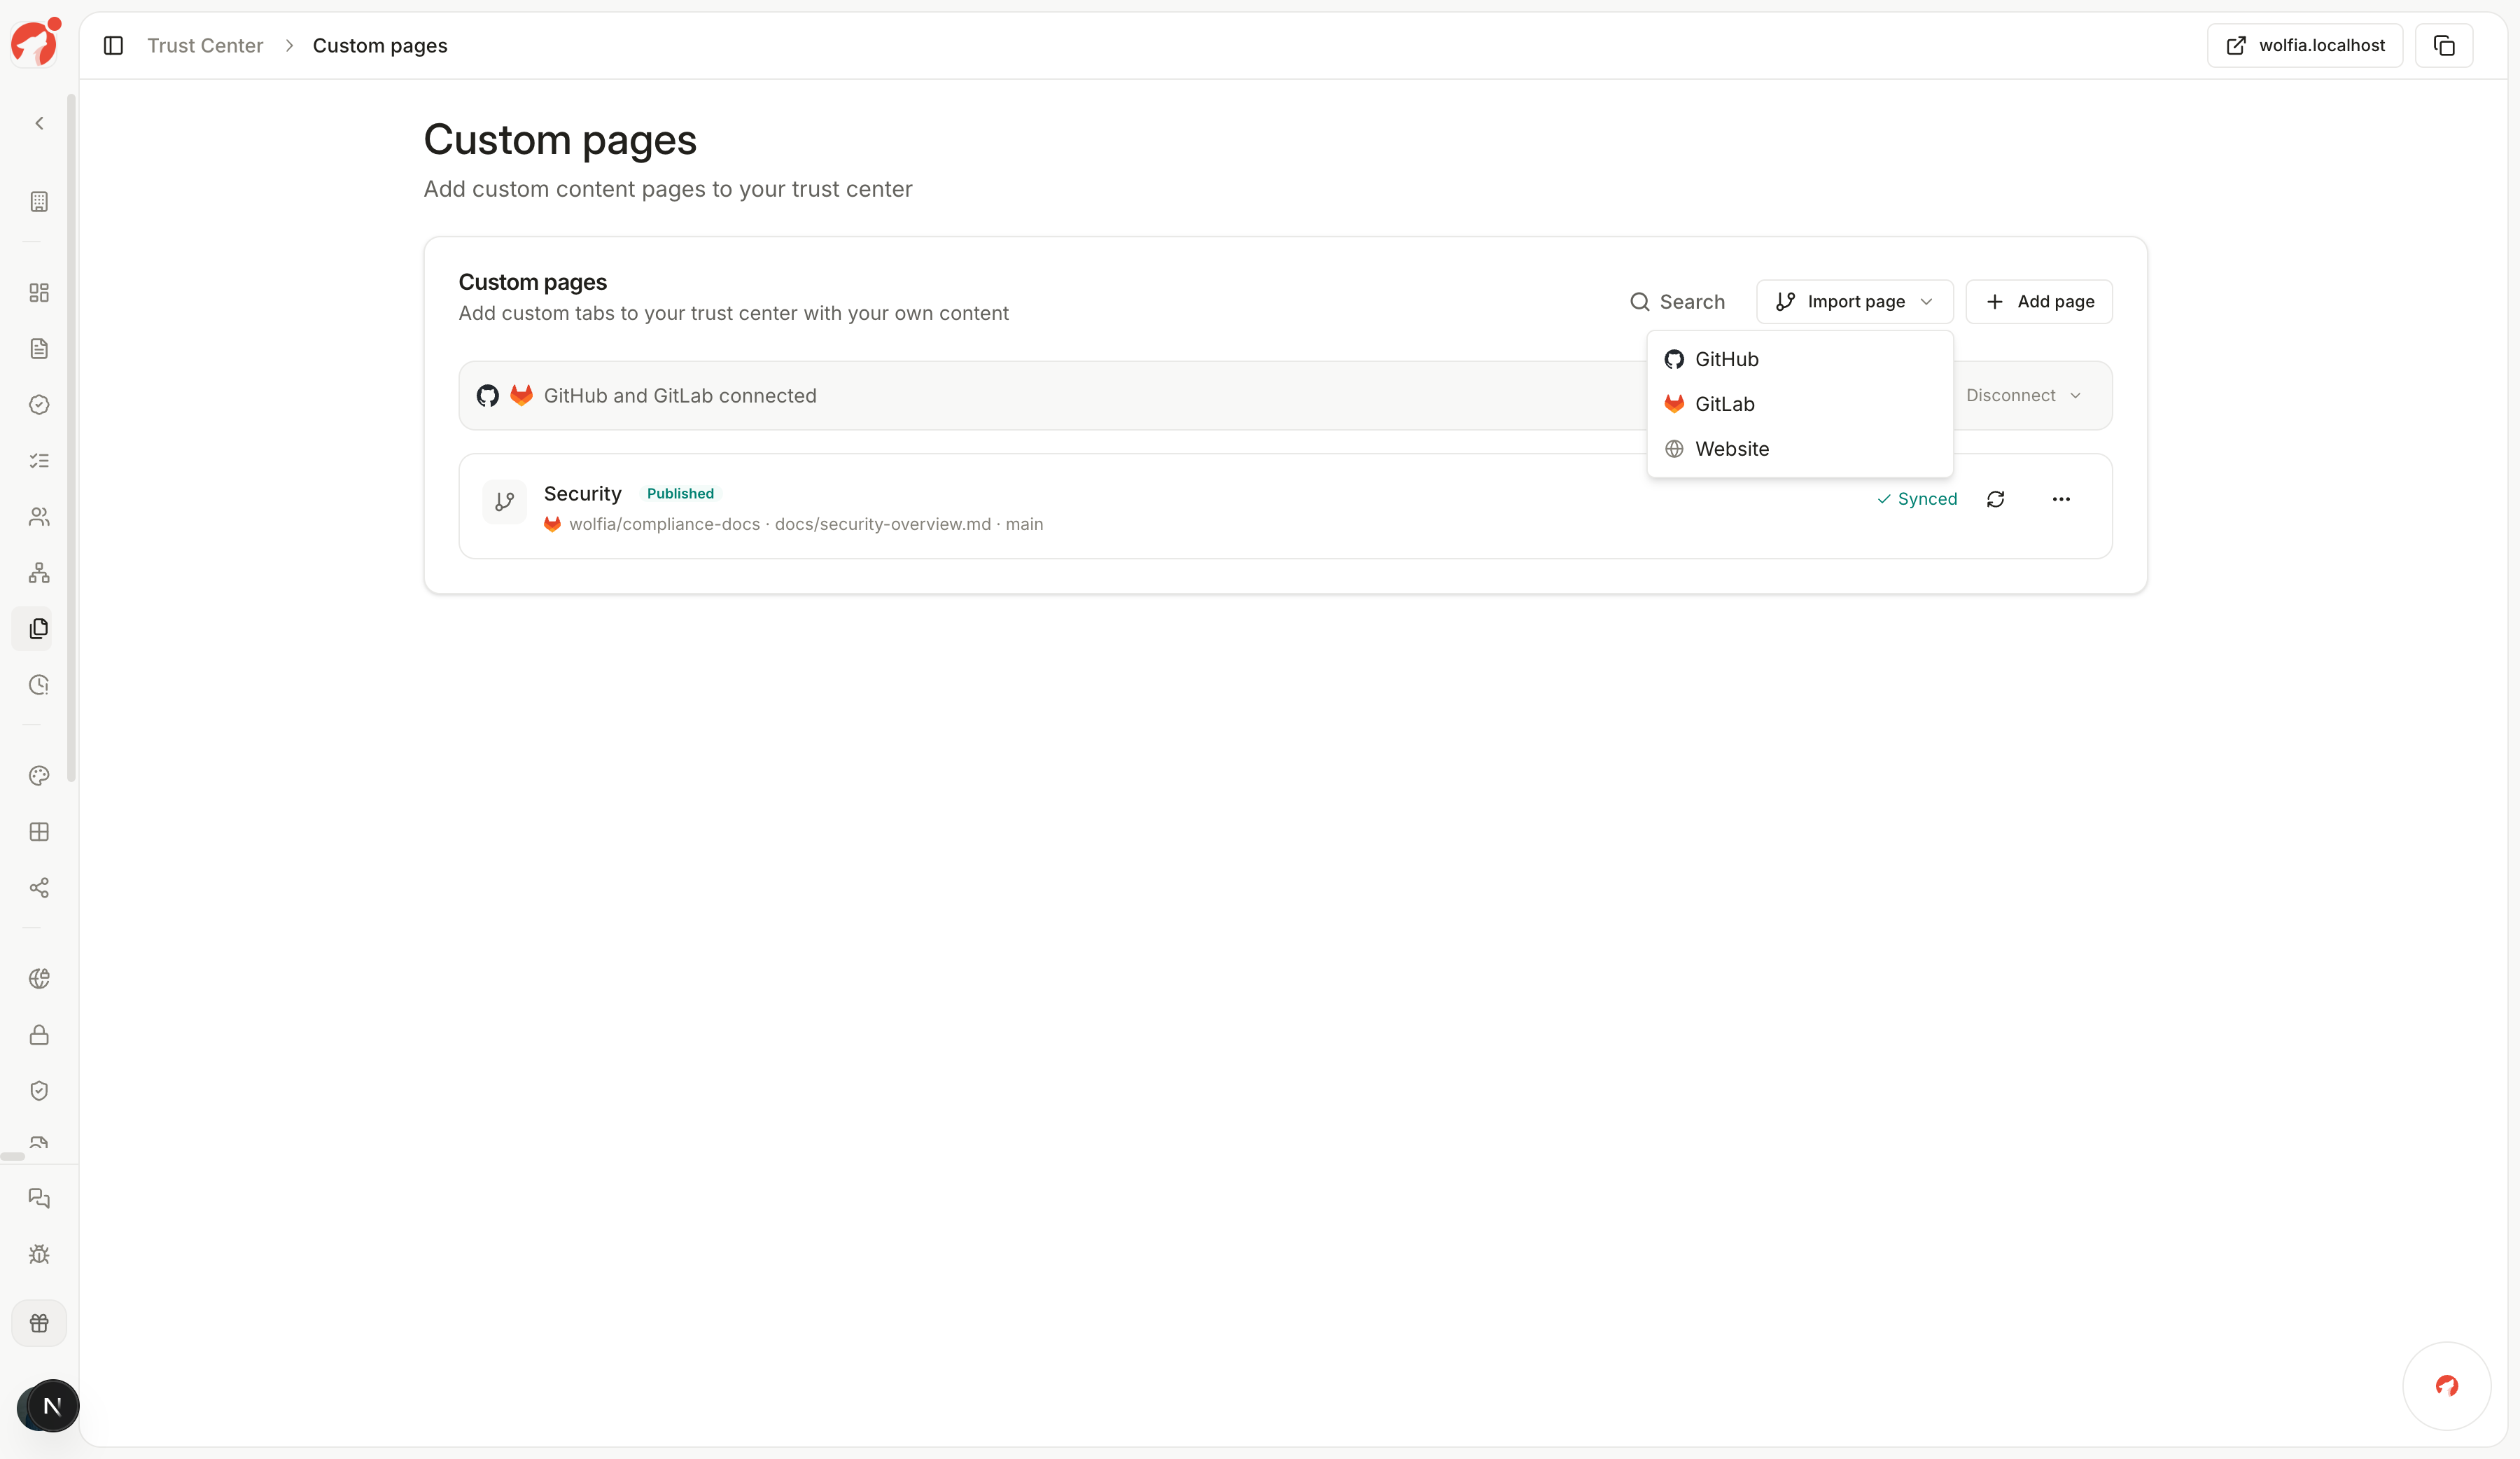The height and width of the screenshot is (1459, 2520).
Task: Open the table grid icon in sidebar
Action: point(39,832)
